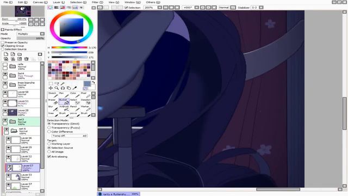Choose the Bucket tool
Viewport: 348px width, 196px height.
pos(64,102)
